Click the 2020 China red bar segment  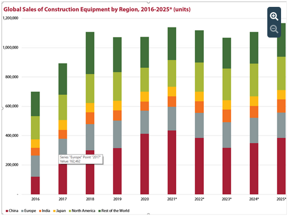(144, 164)
